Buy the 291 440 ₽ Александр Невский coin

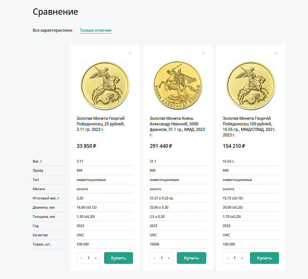tap(191, 258)
